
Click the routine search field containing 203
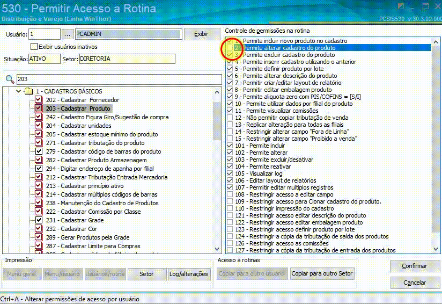[119, 79]
